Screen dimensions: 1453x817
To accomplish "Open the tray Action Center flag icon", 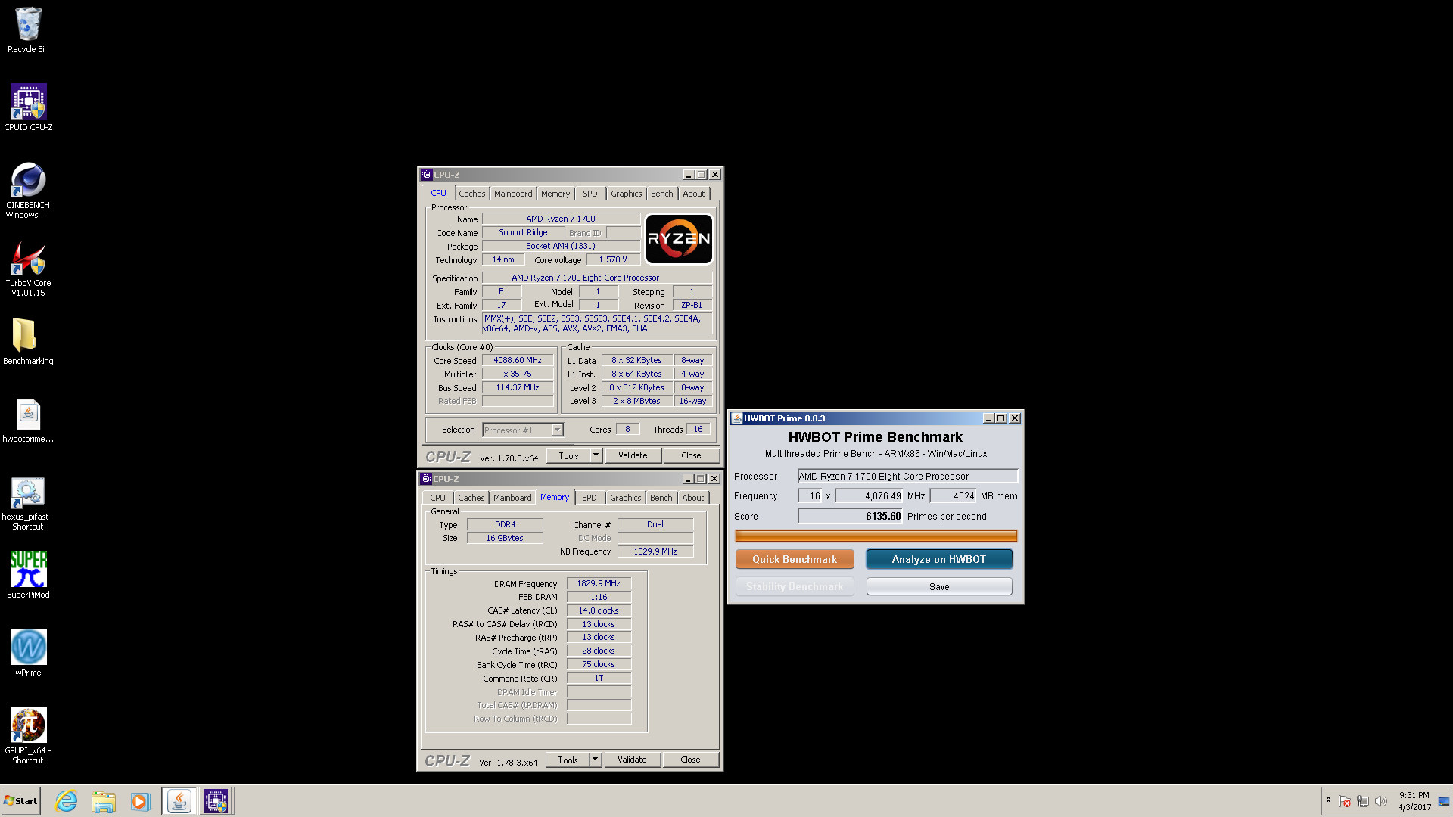I will click(x=1345, y=801).
